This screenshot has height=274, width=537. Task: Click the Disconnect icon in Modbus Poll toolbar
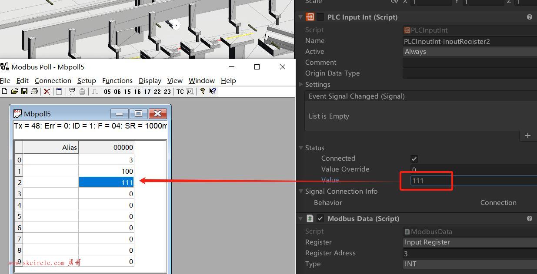pyautogui.click(x=82, y=91)
